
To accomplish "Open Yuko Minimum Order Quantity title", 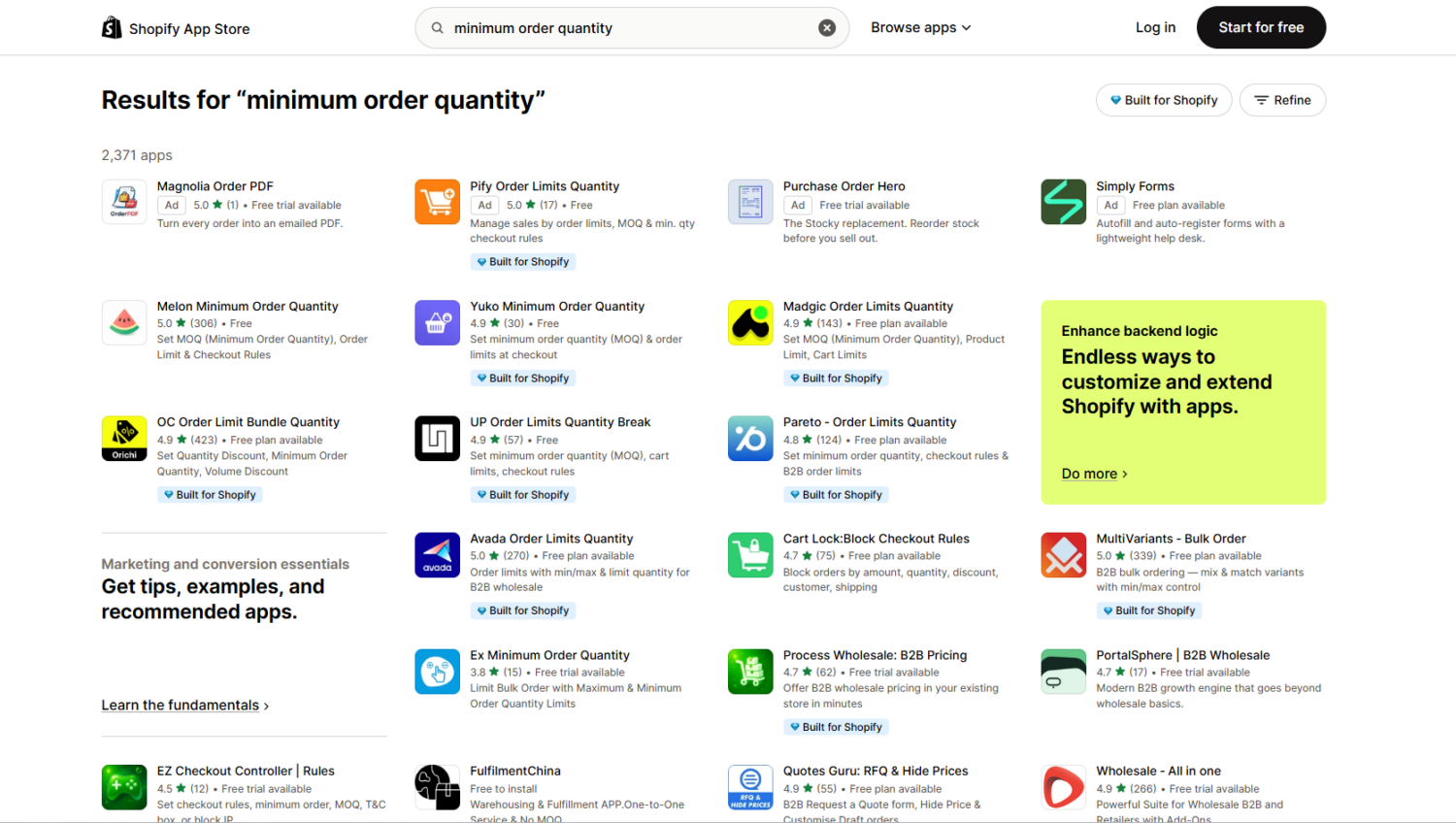I will pyautogui.click(x=557, y=306).
